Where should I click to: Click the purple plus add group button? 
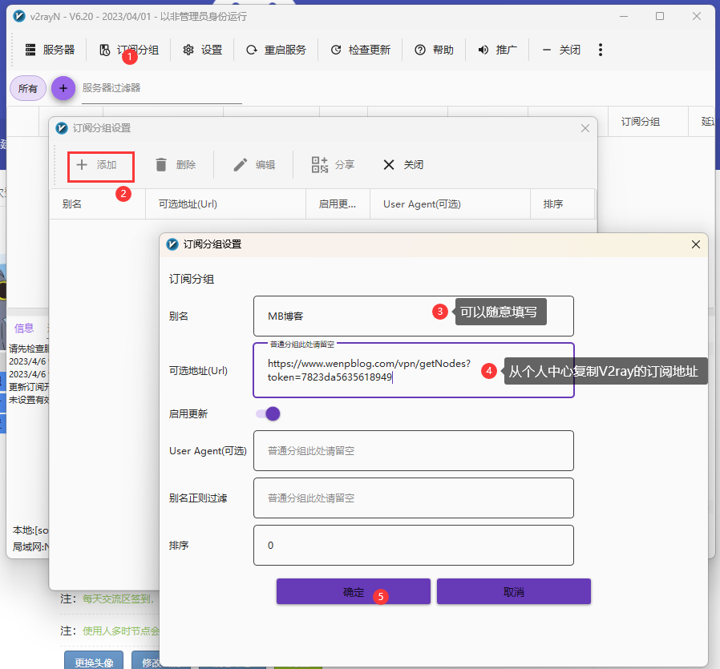click(63, 88)
